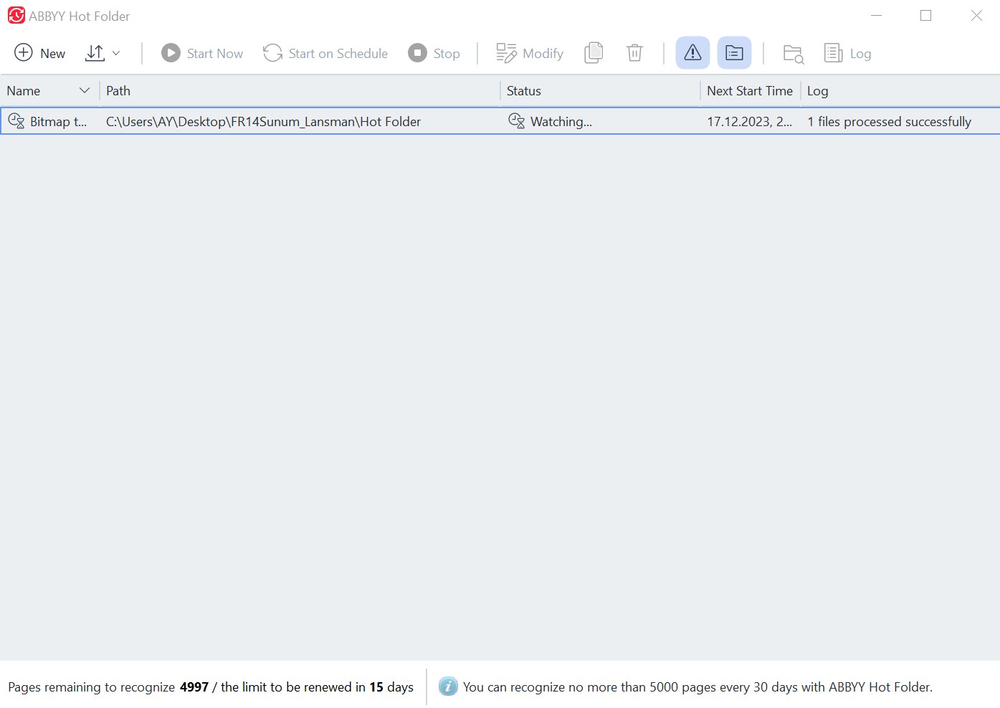Delete task with trash icon

[x=634, y=53]
